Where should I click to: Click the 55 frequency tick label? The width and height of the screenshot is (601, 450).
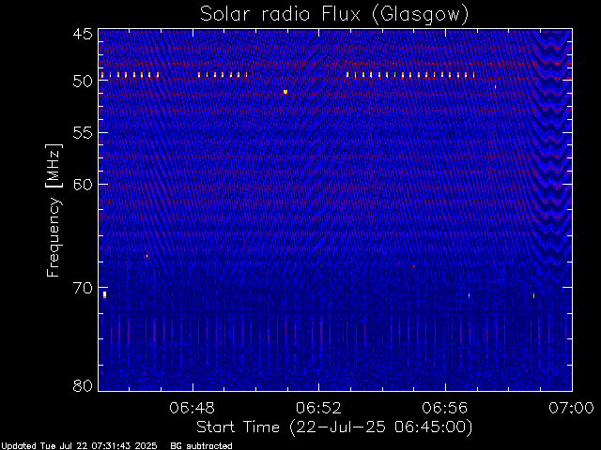coord(83,133)
